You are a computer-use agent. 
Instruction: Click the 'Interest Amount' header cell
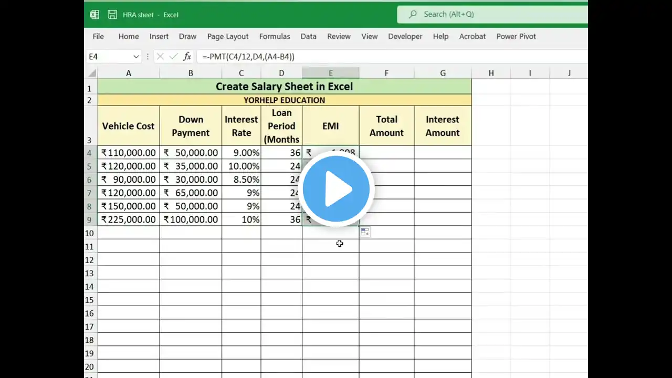coord(443,126)
